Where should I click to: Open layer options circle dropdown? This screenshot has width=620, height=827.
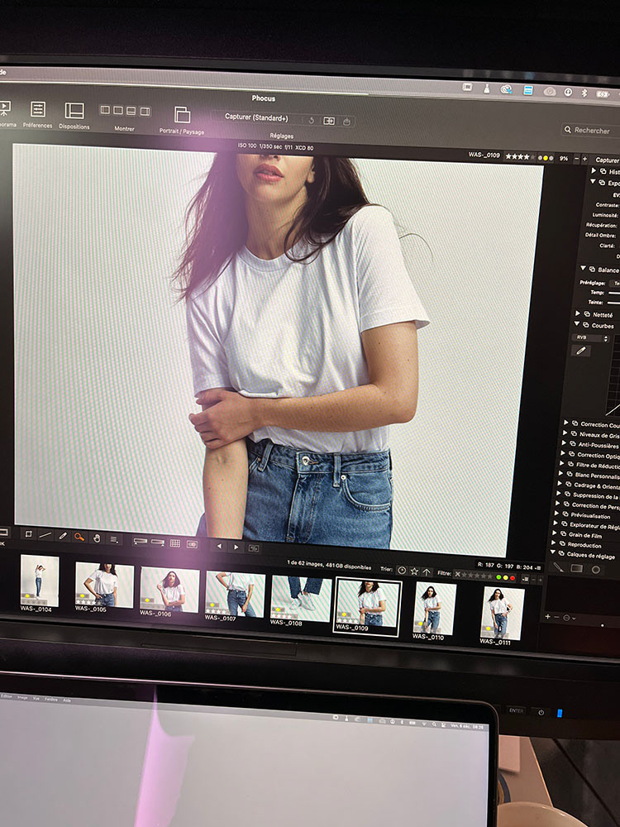pos(569,617)
